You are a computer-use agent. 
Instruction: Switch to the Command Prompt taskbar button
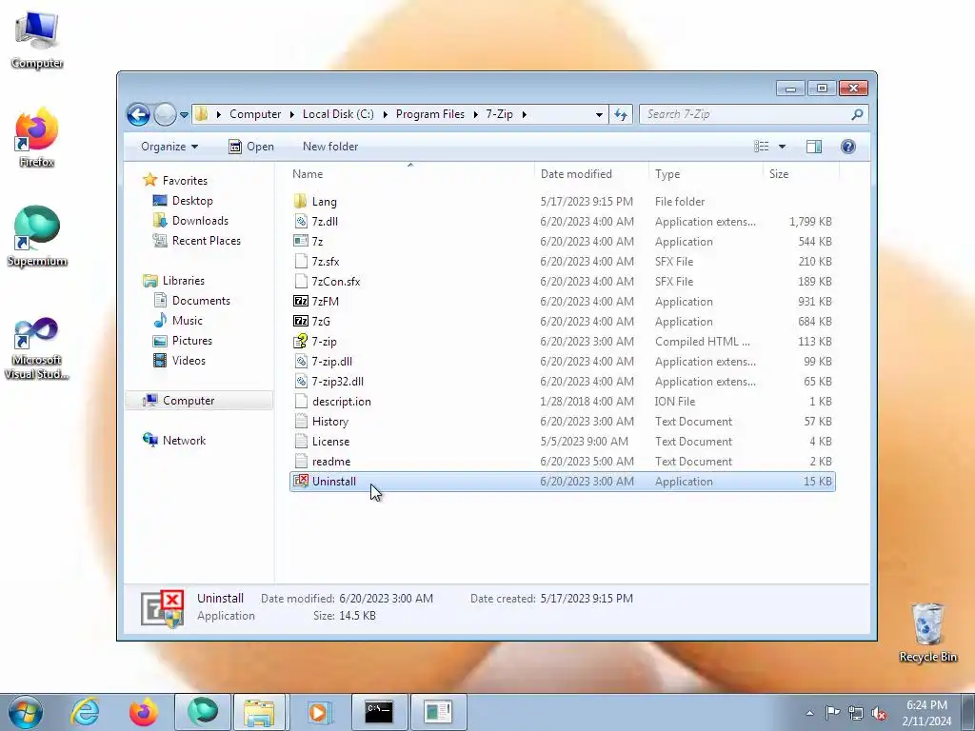point(379,712)
